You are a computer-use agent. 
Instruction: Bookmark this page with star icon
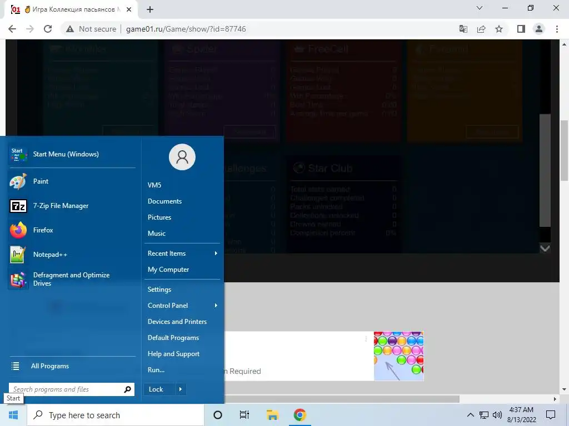pos(499,29)
